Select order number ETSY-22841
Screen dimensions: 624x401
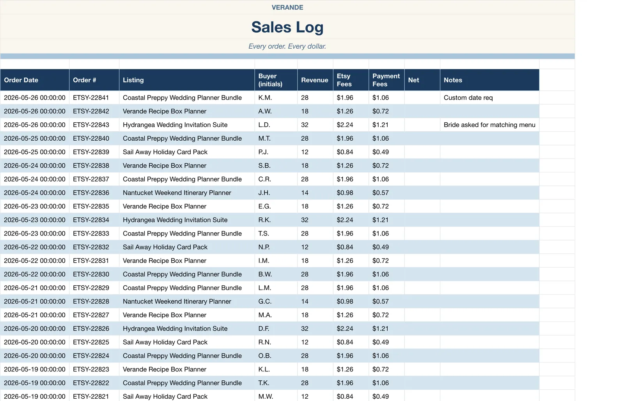[94, 97]
